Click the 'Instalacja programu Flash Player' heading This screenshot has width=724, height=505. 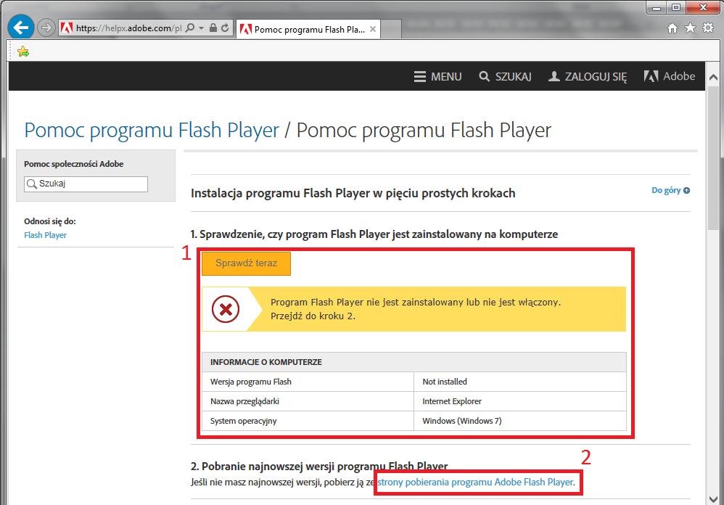pyautogui.click(x=353, y=193)
